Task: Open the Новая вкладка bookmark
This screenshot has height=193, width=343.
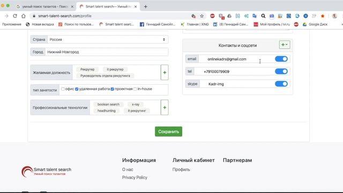Action: (x=40, y=24)
